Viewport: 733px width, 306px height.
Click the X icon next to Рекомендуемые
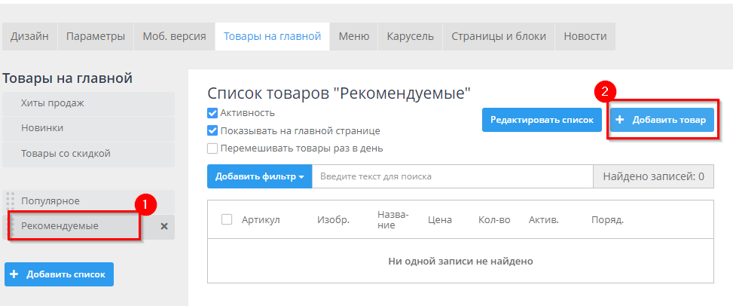(x=164, y=226)
